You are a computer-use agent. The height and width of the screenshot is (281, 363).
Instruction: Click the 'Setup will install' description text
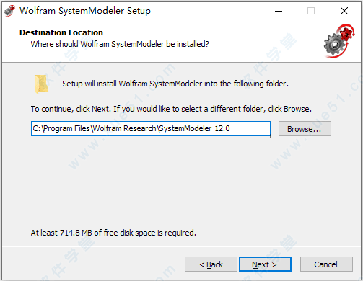coord(175,84)
